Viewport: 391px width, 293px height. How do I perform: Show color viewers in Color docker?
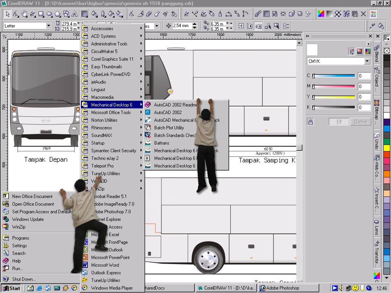click(360, 52)
